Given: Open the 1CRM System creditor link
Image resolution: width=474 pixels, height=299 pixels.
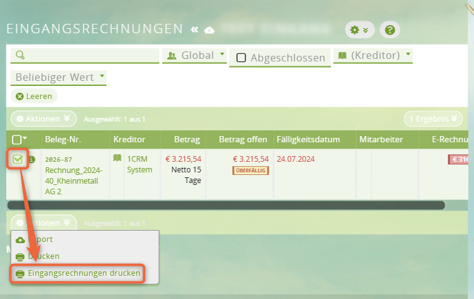Looking at the screenshot, I should coord(139,164).
